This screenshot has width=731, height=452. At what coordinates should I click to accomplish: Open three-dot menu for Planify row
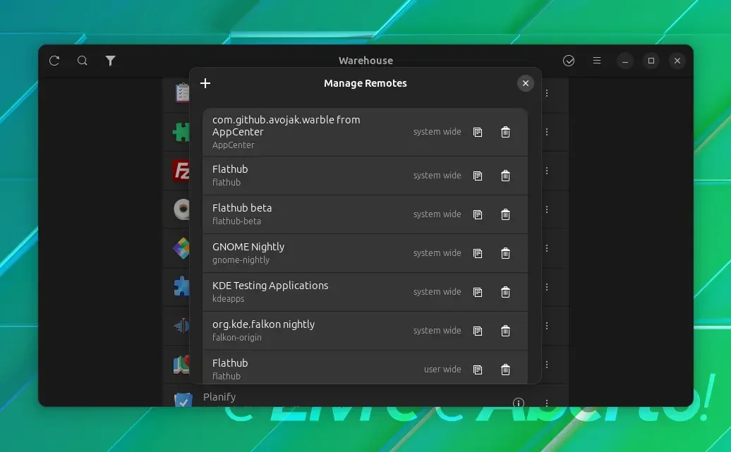coord(547,402)
